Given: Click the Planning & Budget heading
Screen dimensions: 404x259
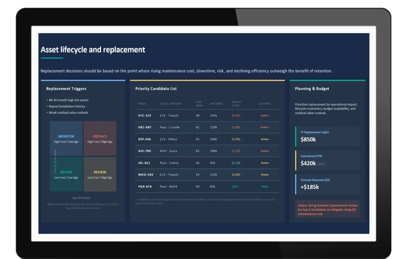Looking at the screenshot, I should pyautogui.click(x=312, y=89).
